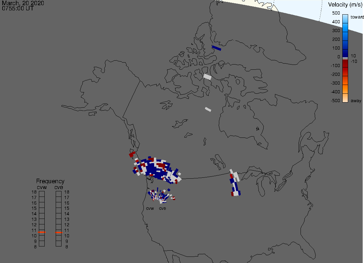Click the -500 label on velocity scale
Image resolution: width=364 pixels, height=263 pixels.
click(335, 101)
